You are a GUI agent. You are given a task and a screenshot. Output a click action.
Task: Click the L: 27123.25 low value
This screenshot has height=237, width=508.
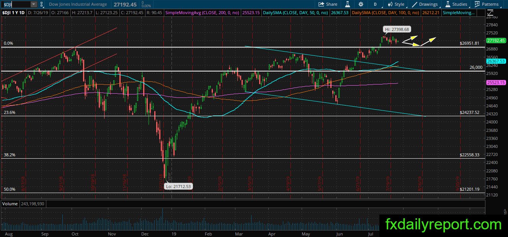(107, 13)
